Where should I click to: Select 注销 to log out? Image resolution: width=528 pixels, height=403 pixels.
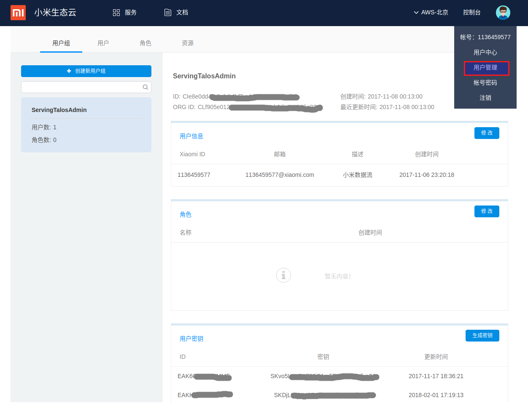coord(485,97)
